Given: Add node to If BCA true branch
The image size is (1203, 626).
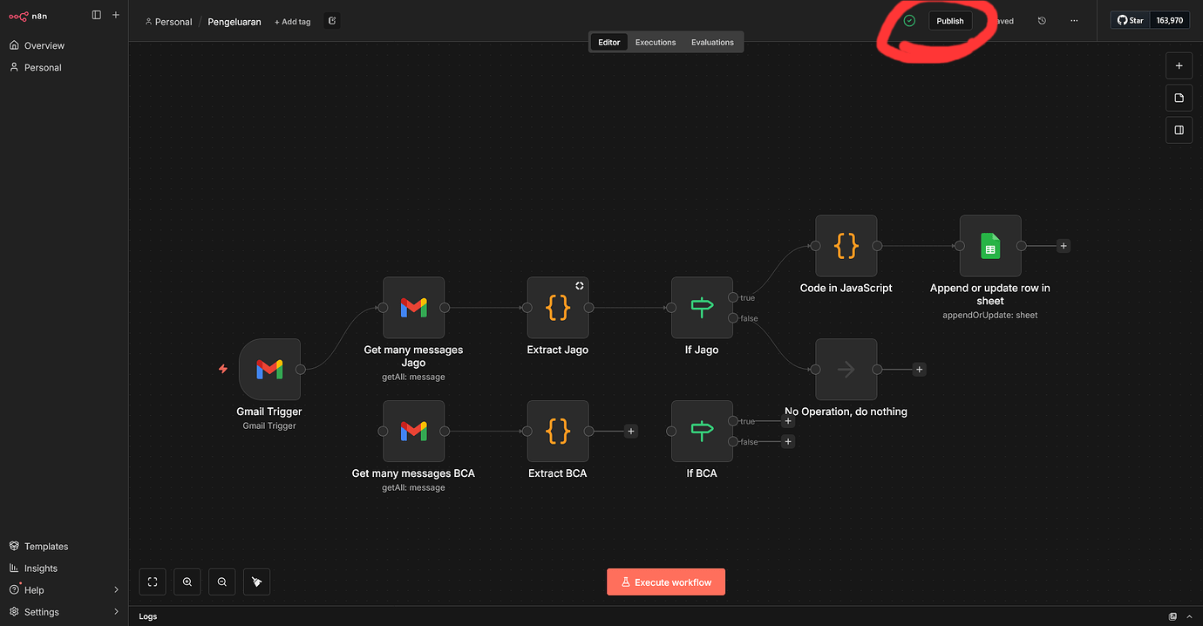Looking at the screenshot, I should click(788, 421).
